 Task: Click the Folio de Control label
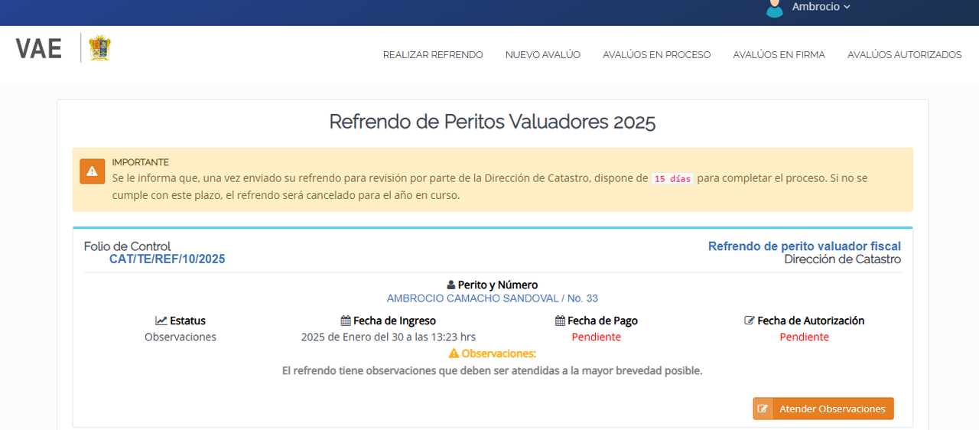pyautogui.click(x=128, y=246)
